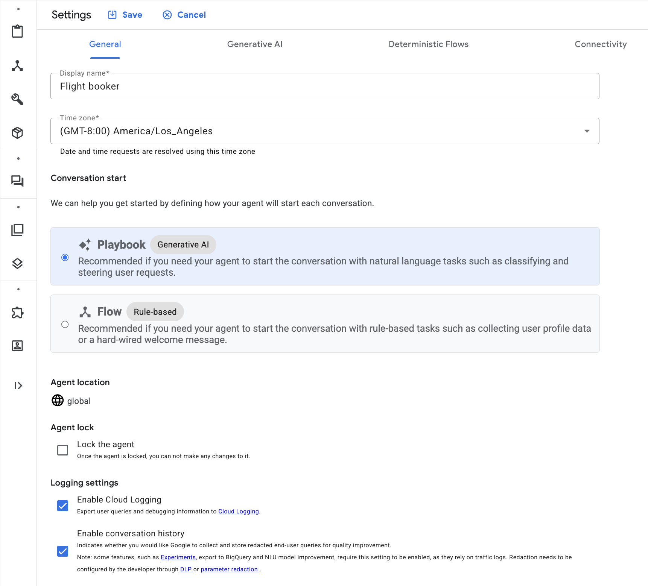Viewport: 648px width, 586px height.
Task: Check the Lock the agent option
Action: point(62,450)
